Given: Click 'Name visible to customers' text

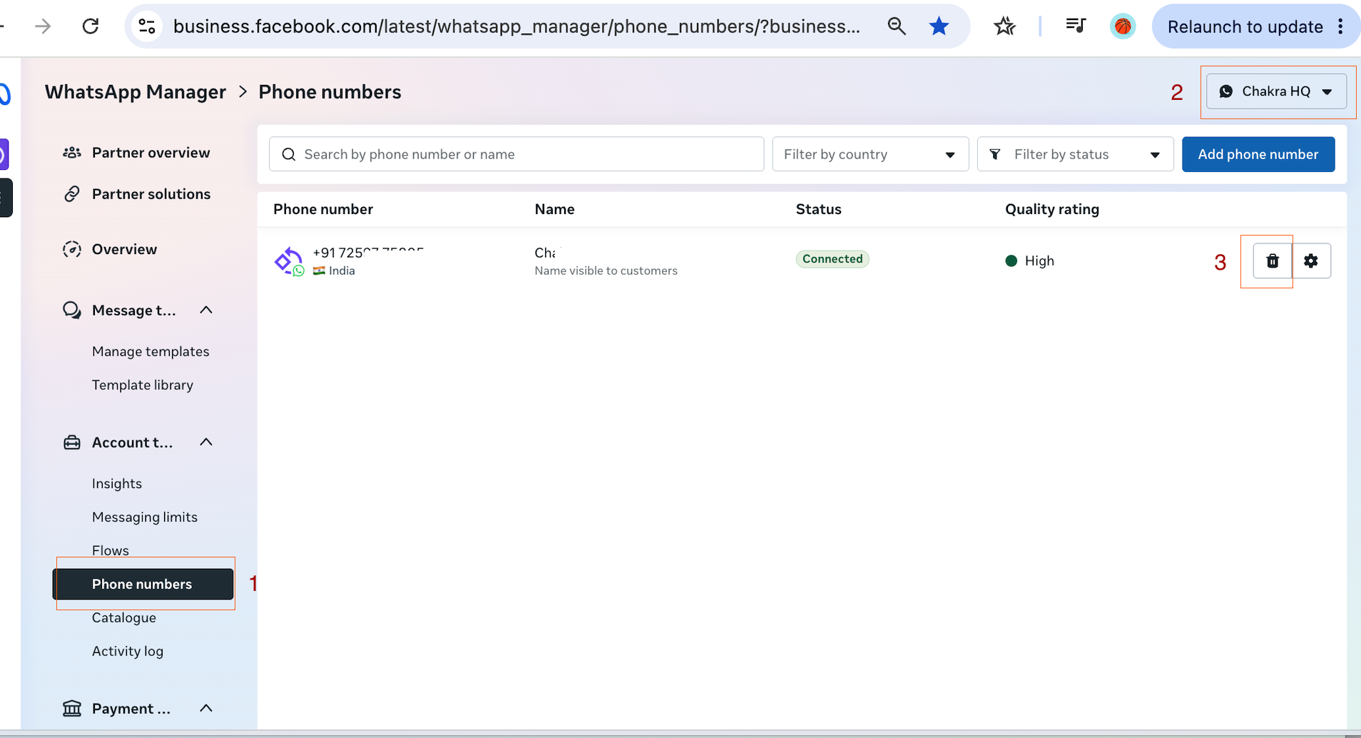Looking at the screenshot, I should click(x=606, y=271).
